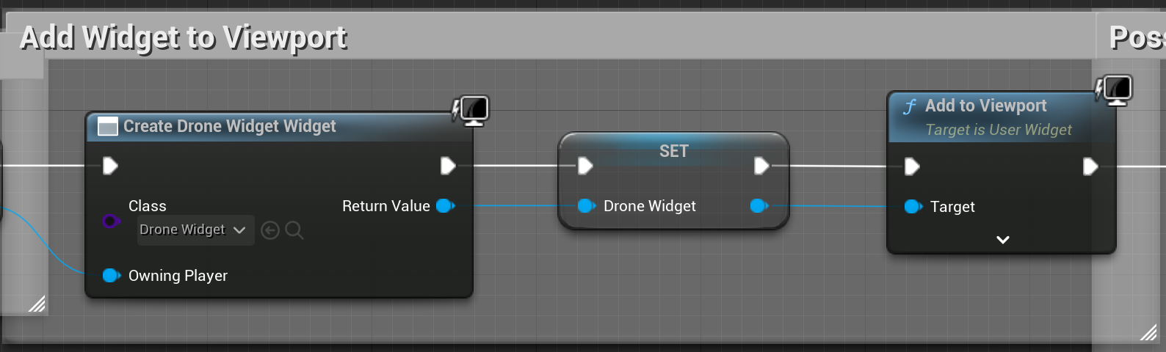Select the SET node header
Image resolution: width=1166 pixels, height=352 pixels.
[x=673, y=151]
